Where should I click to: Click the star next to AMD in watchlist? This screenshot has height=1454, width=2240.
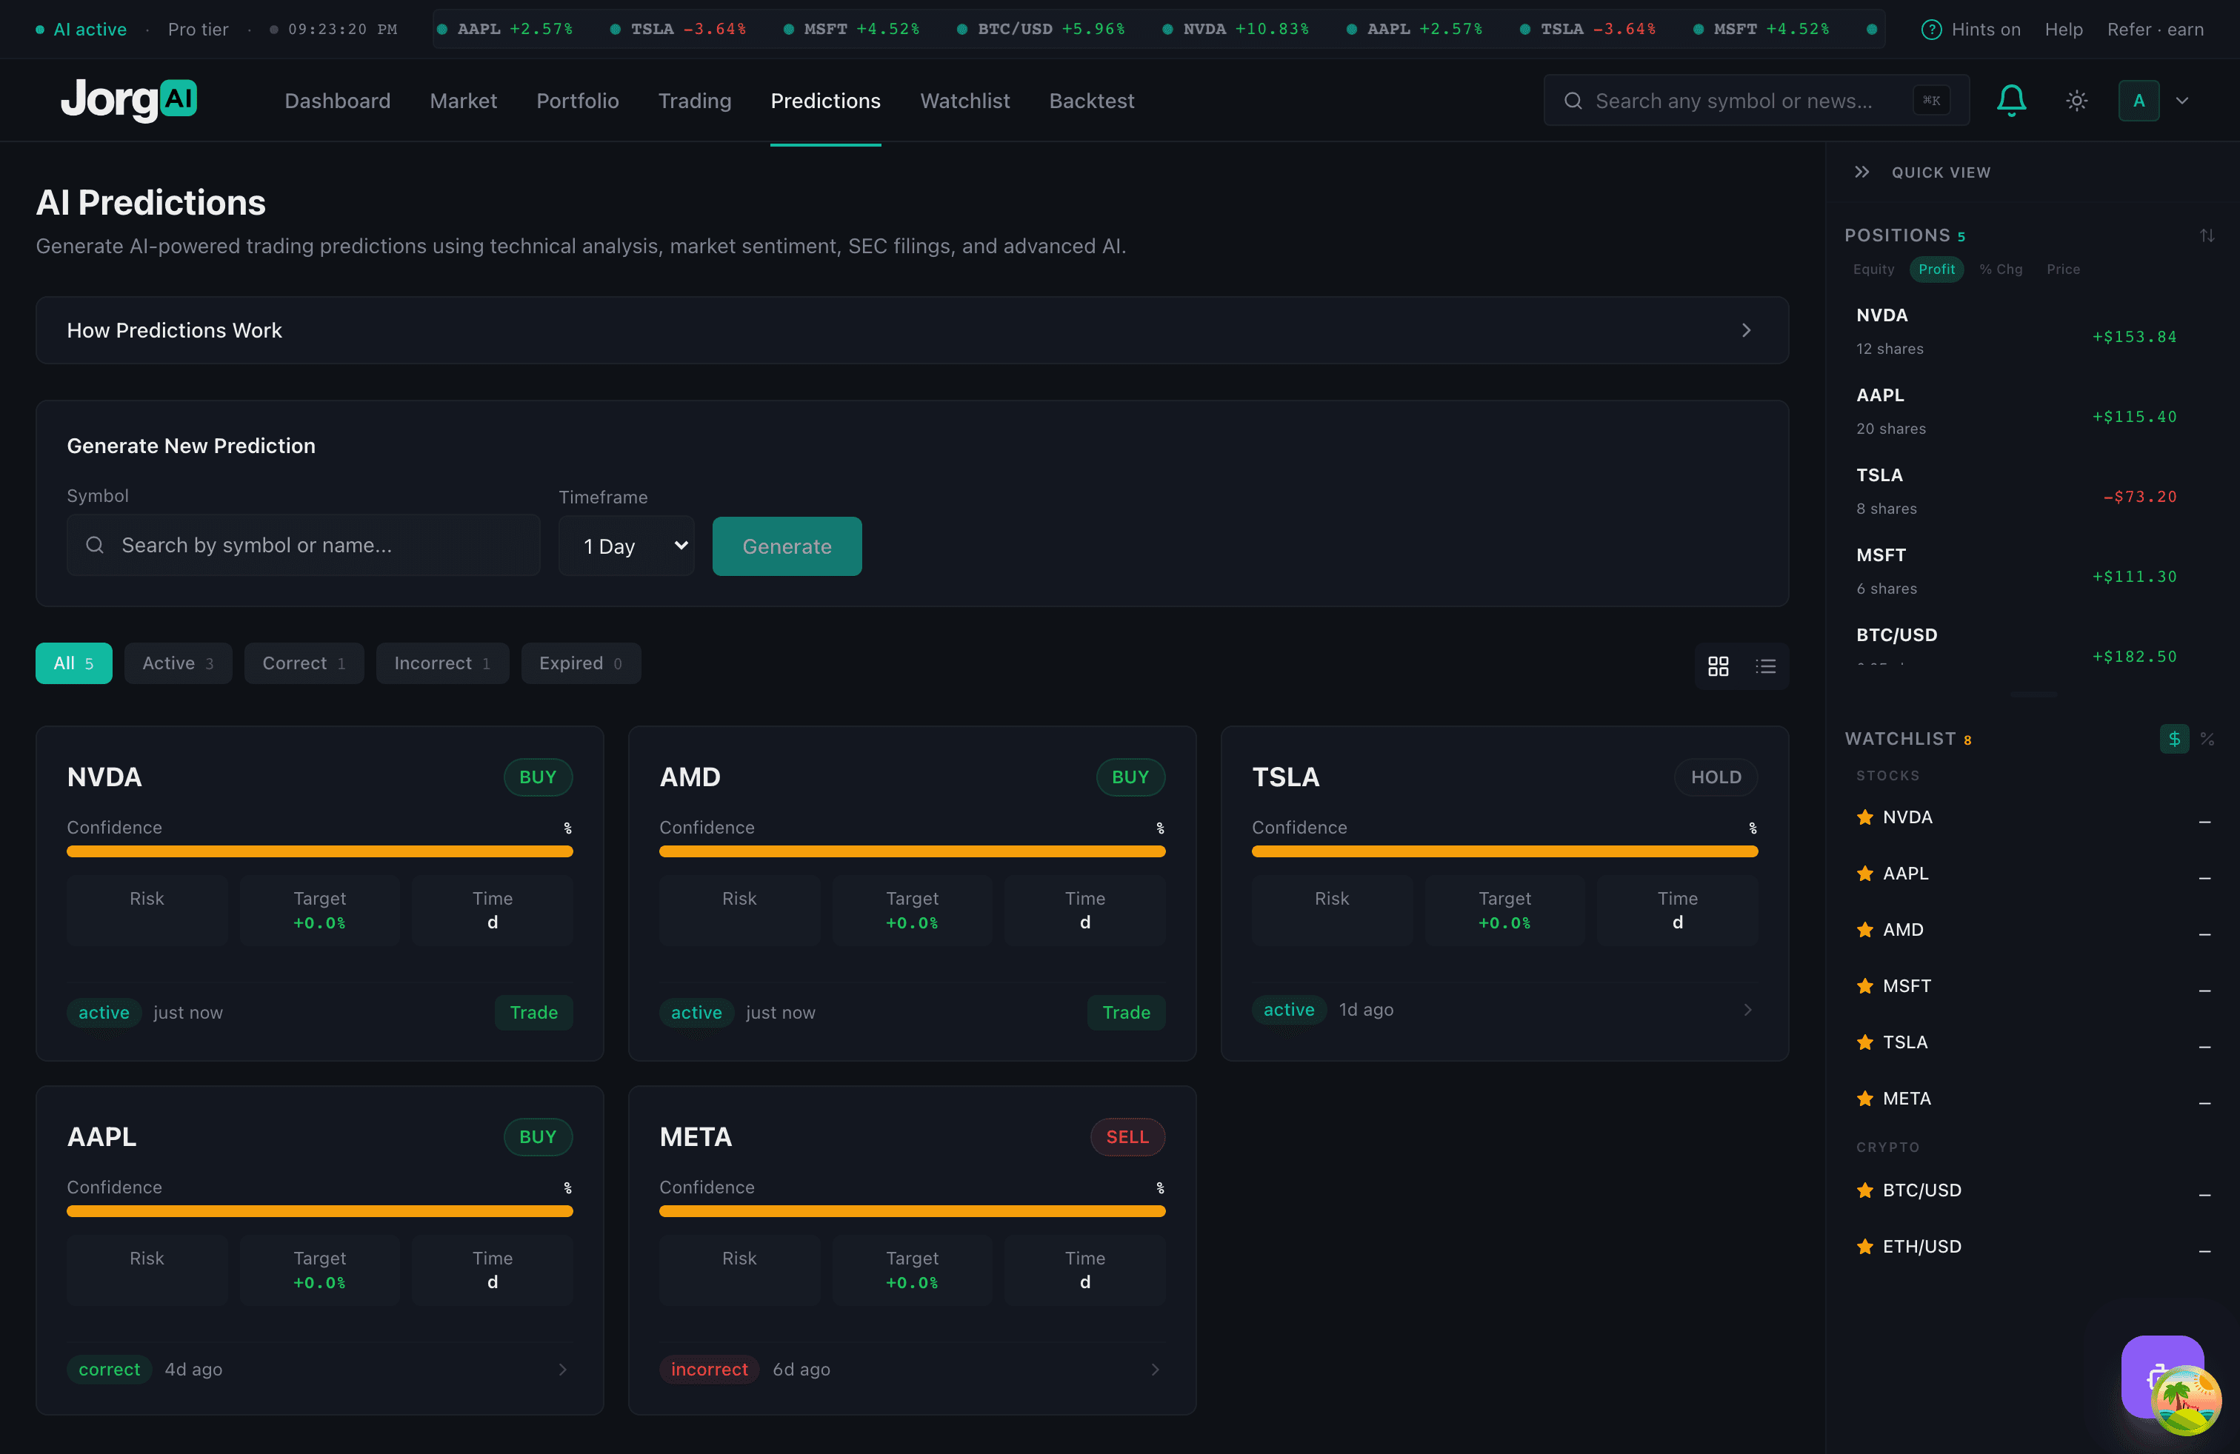click(1864, 930)
